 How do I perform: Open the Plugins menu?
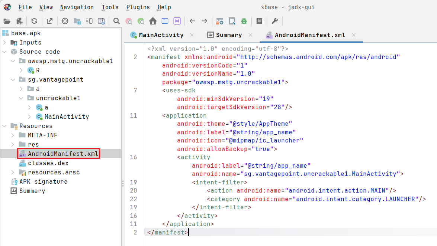point(138,7)
